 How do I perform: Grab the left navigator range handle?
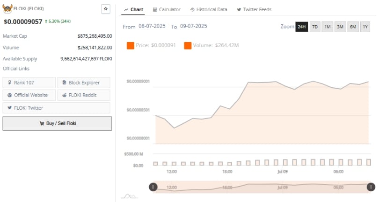(153, 187)
